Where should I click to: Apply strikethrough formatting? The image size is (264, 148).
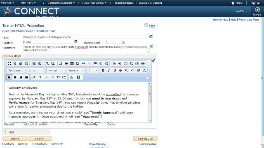click(x=120, y=70)
